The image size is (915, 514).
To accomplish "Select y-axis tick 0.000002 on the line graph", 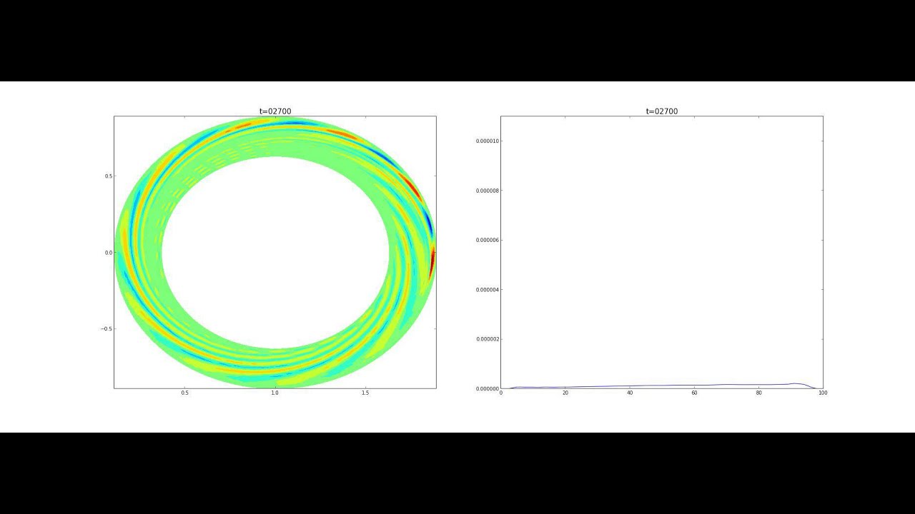I will point(488,340).
